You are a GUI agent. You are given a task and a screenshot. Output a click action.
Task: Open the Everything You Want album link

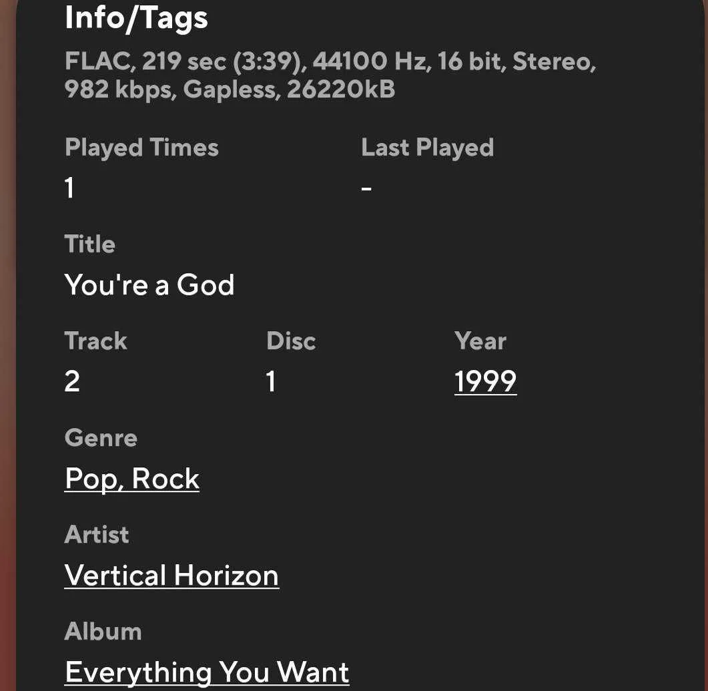point(207,672)
